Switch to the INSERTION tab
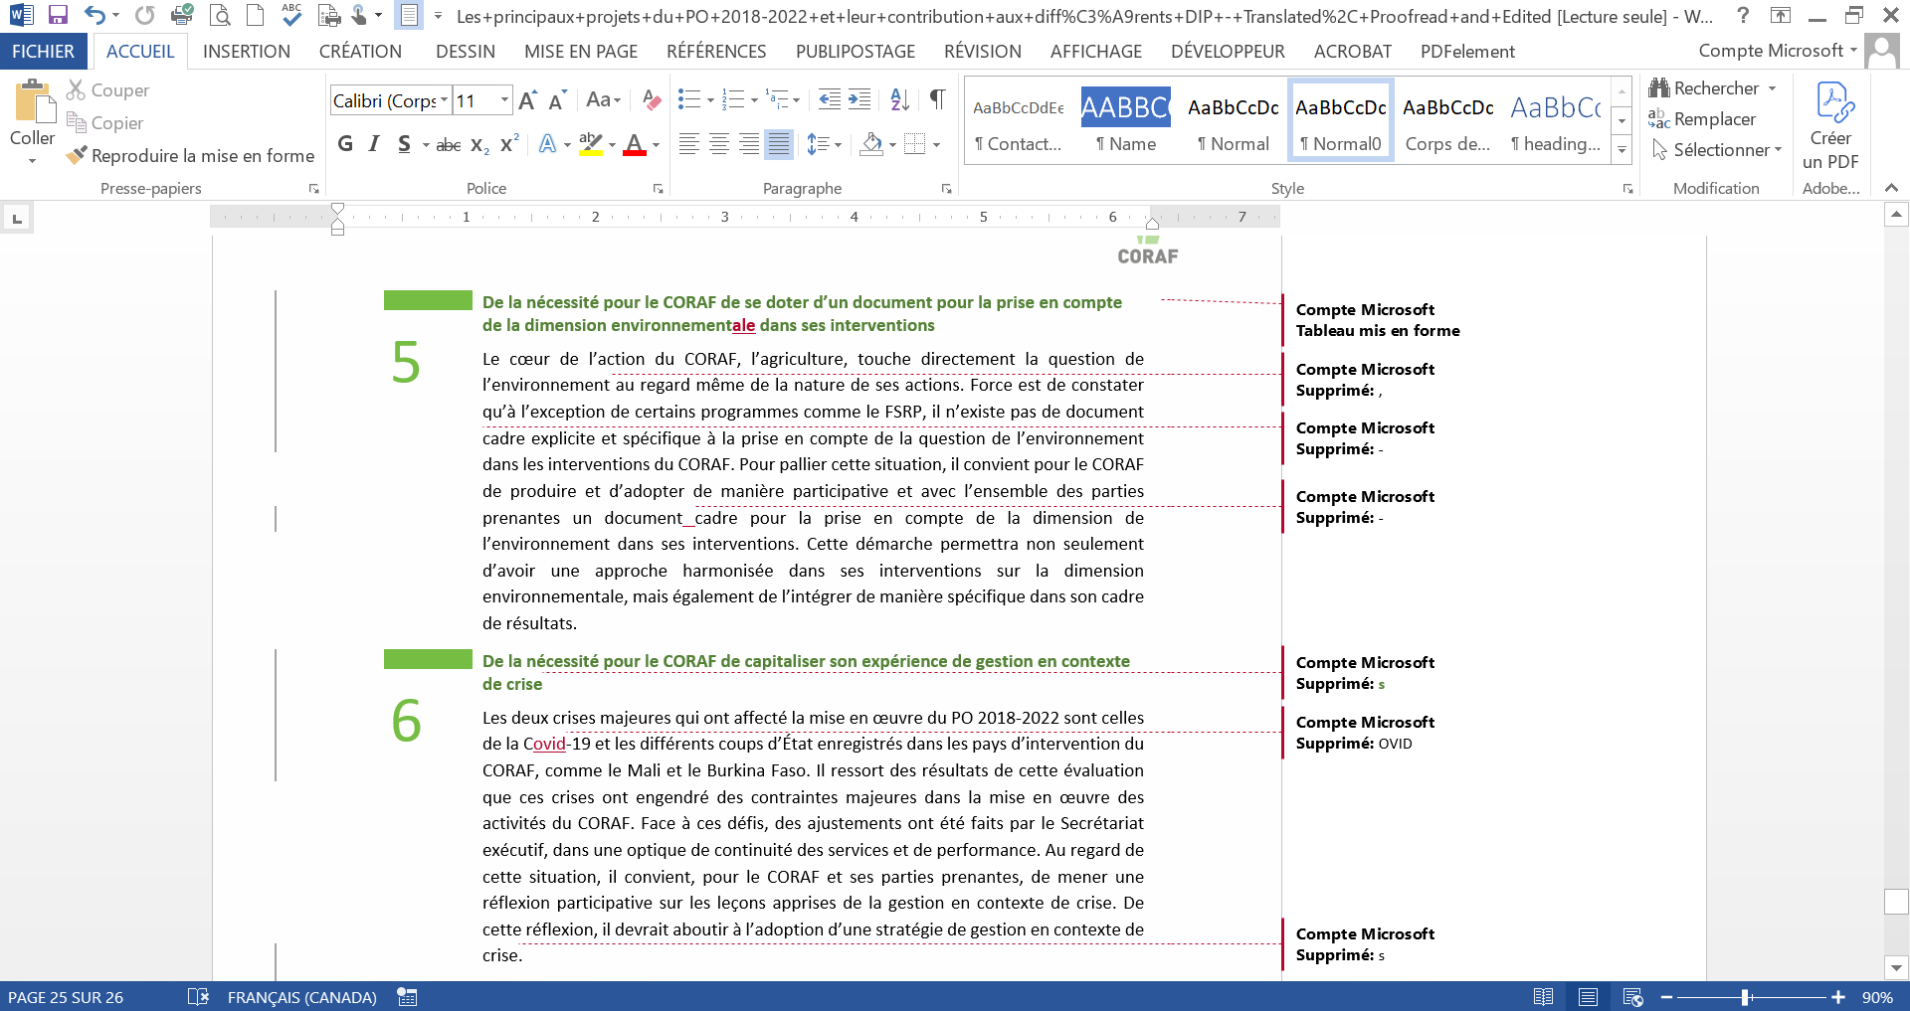 click(x=247, y=52)
